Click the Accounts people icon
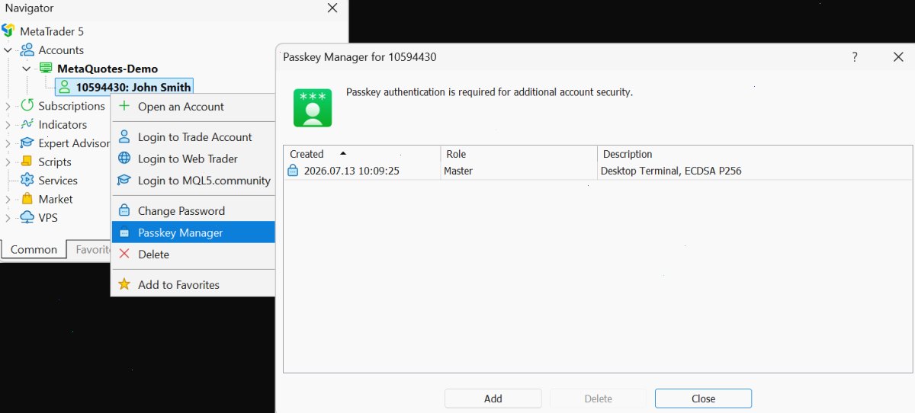The height and width of the screenshot is (413, 915). pos(27,50)
